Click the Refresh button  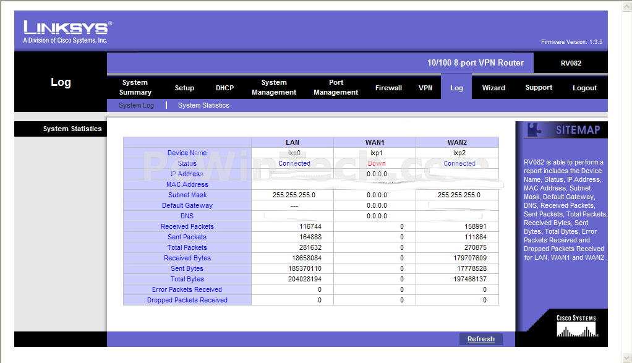pos(481,340)
